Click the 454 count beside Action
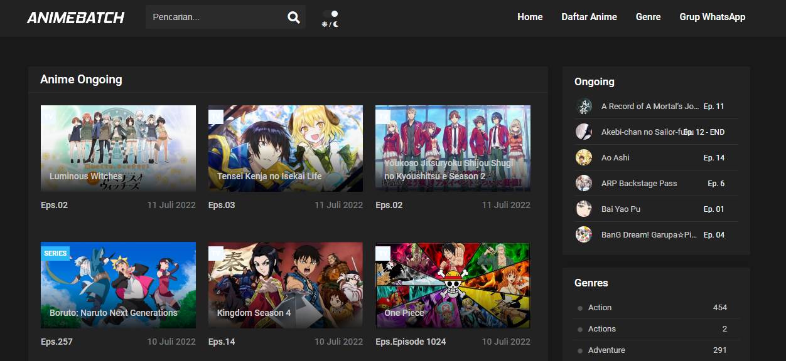Viewport: 786px width, 361px height. click(x=720, y=307)
